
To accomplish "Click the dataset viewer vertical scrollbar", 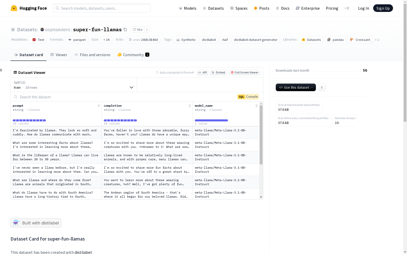I will point(261,135).
